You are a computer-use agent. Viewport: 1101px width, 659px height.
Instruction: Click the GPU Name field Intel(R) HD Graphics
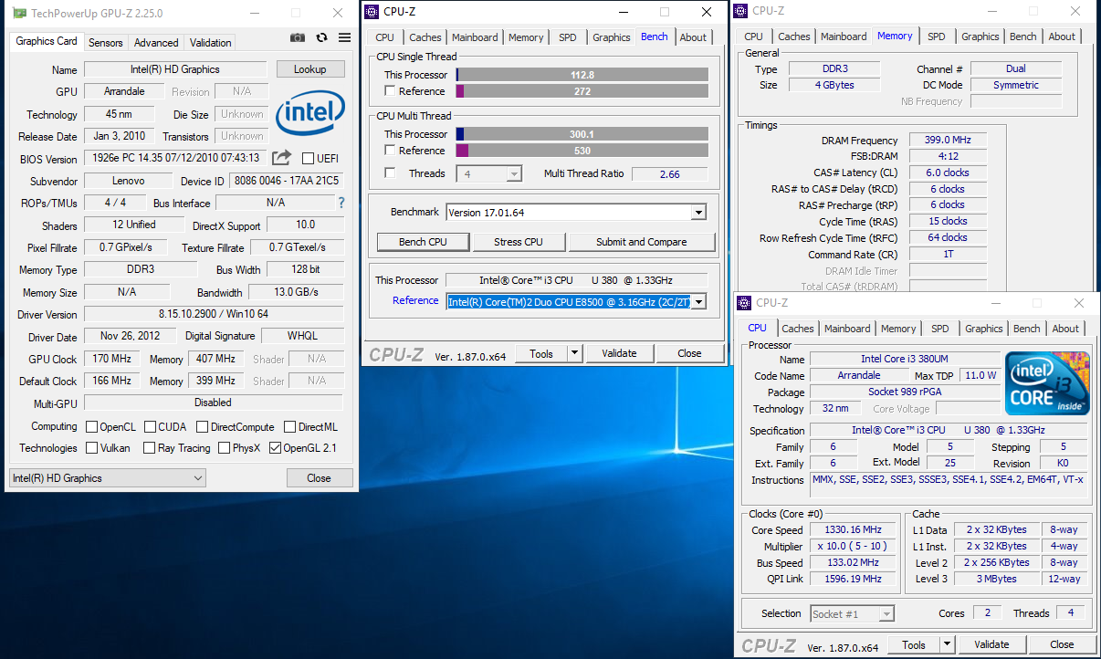pos(175,69)
